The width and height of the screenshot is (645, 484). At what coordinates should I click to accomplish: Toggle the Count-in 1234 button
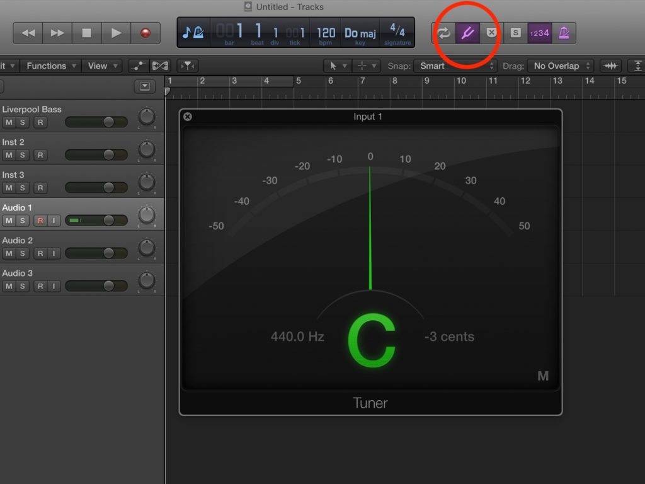coord(539,33)
